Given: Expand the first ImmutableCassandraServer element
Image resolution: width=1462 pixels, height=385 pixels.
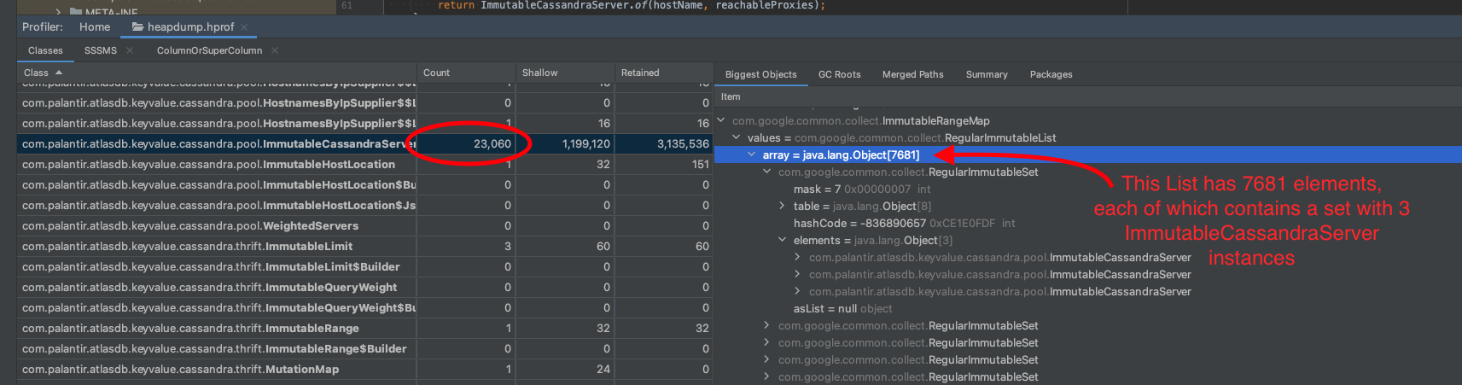Looking at the screenshot, I should point(798,257).
